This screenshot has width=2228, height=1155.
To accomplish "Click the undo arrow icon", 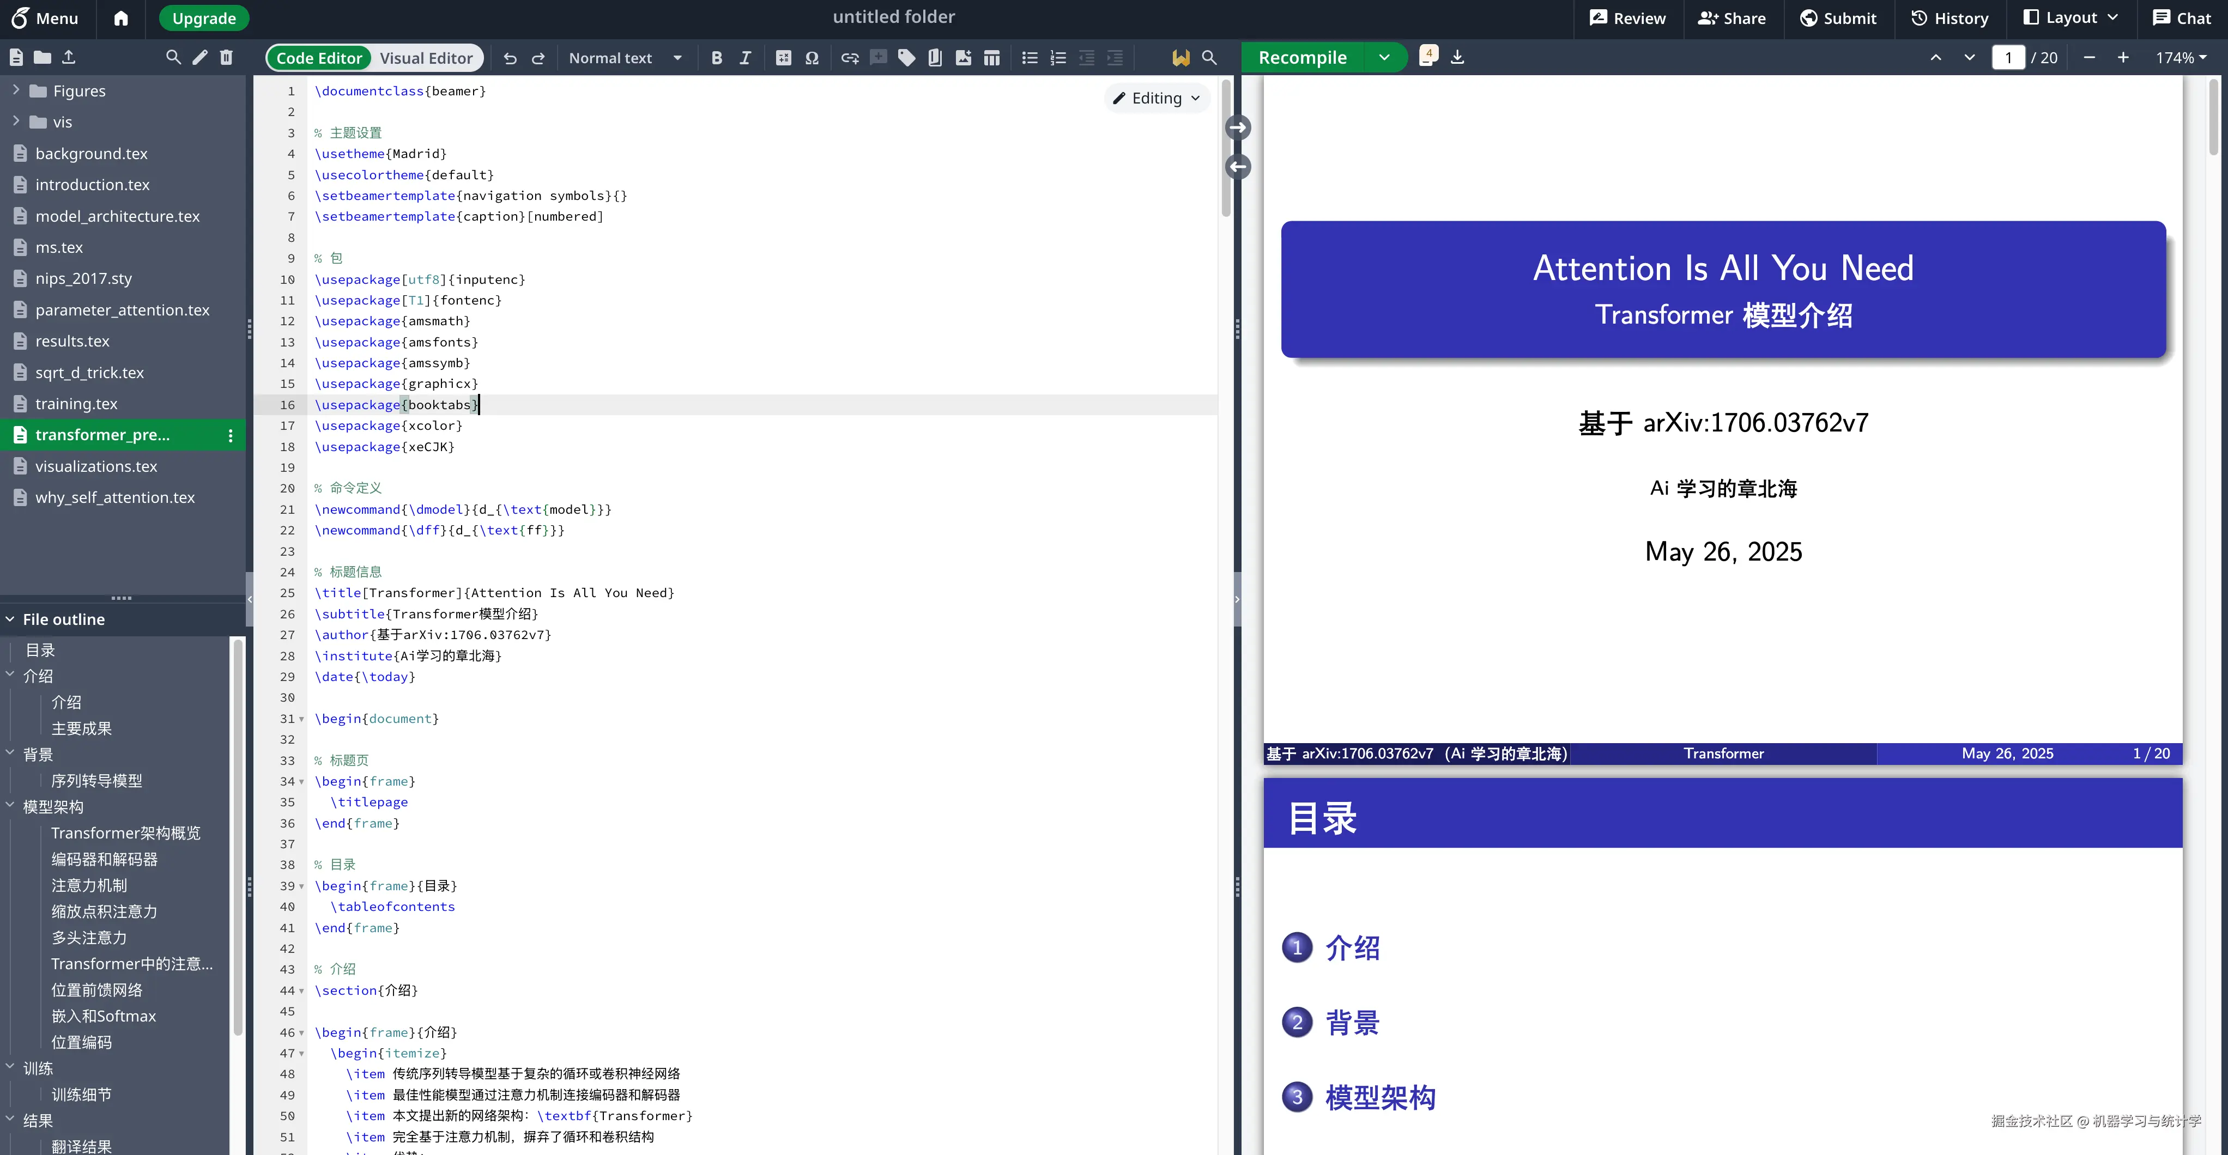I will coord(510,58).
